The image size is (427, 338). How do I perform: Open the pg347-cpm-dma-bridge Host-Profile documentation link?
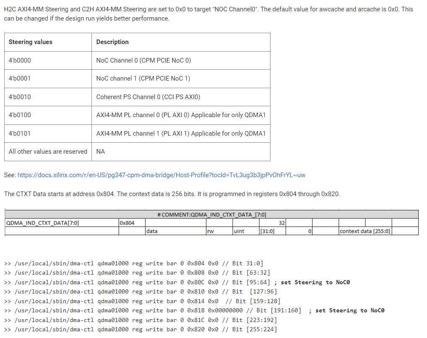pyautogui.click(x=161, y=175)
